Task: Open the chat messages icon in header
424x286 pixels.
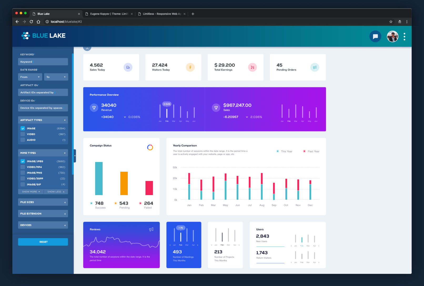Action: click(375, 37)
